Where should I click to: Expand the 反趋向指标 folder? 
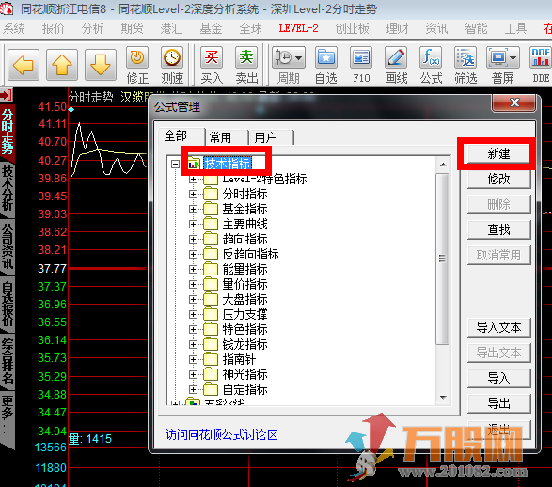click(x=193, y=254)
